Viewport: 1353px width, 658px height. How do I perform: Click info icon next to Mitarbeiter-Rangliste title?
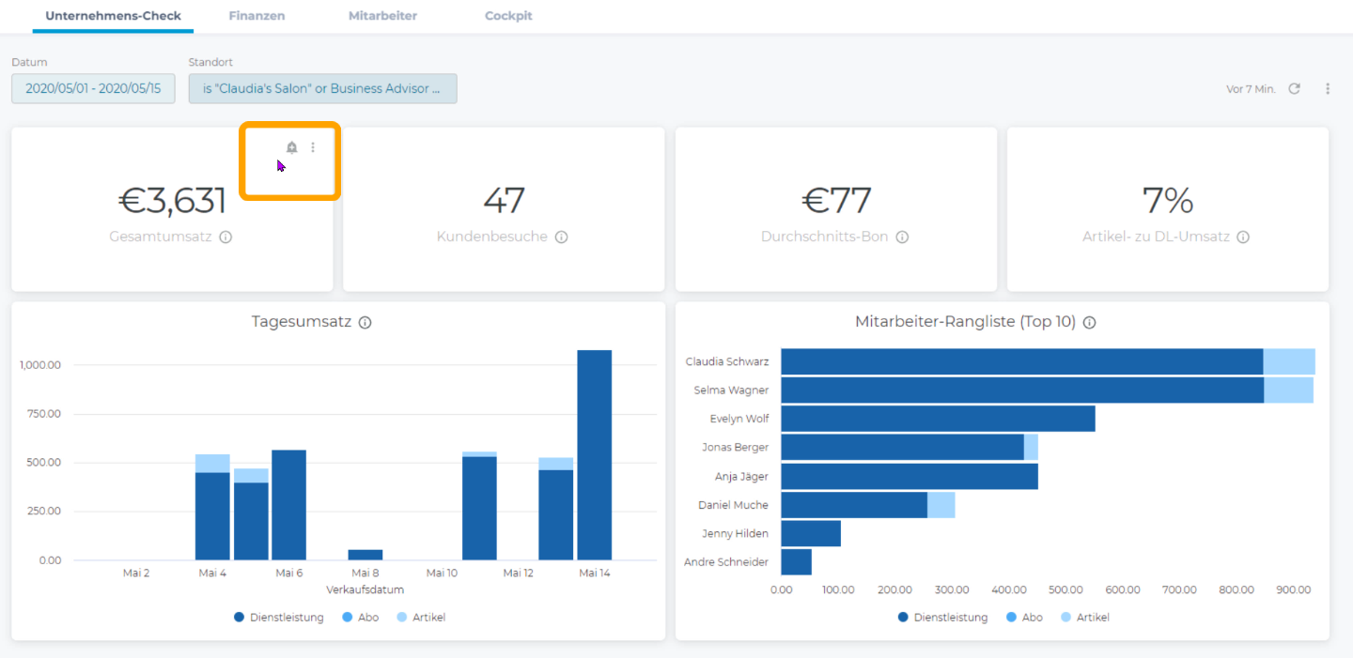(1089, 322)
